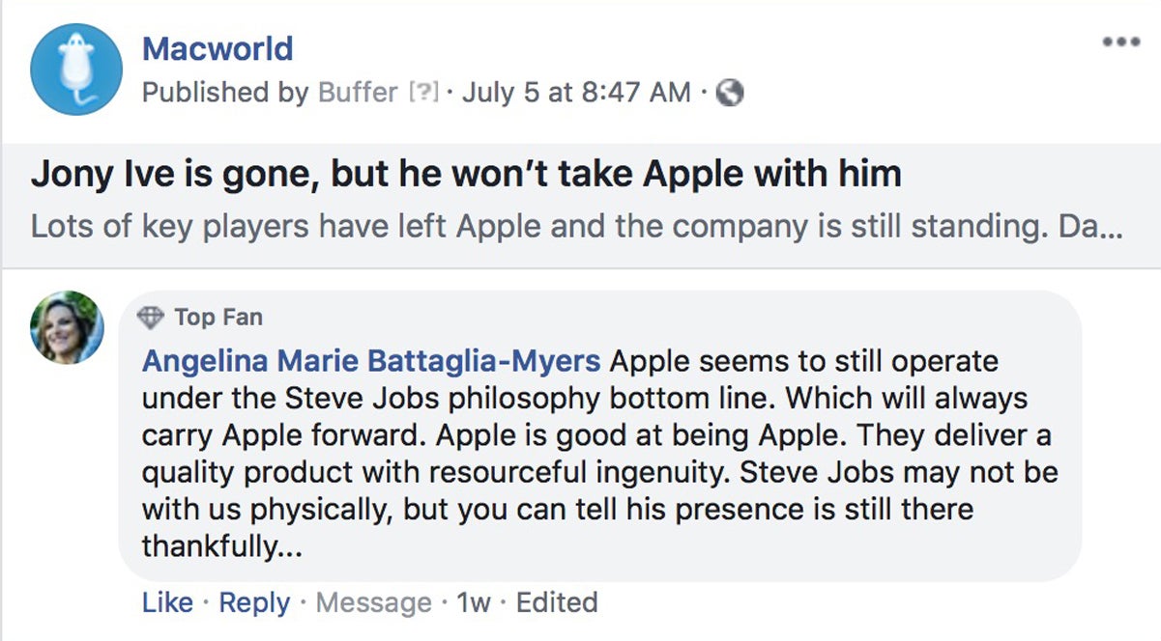Click the globe public audience icon
Image resolution: width=1161 pixels, height=641 pixels.
pos(730,93)
